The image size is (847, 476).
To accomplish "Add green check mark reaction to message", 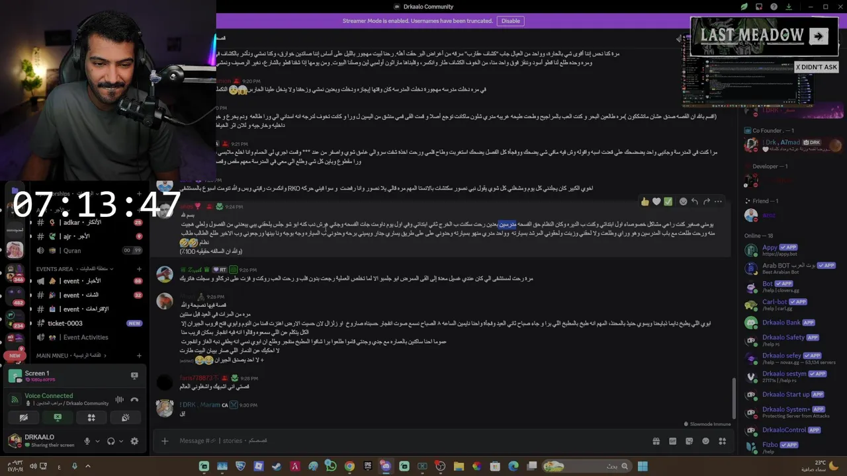I will pos(668,202).
